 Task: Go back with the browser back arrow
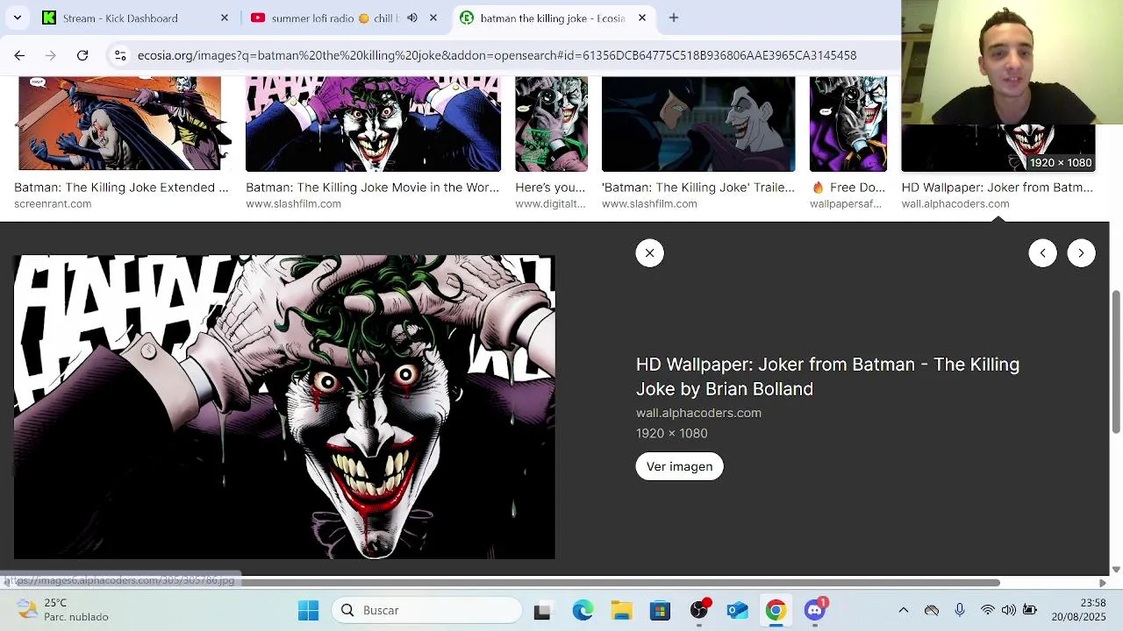coord(19,55)
